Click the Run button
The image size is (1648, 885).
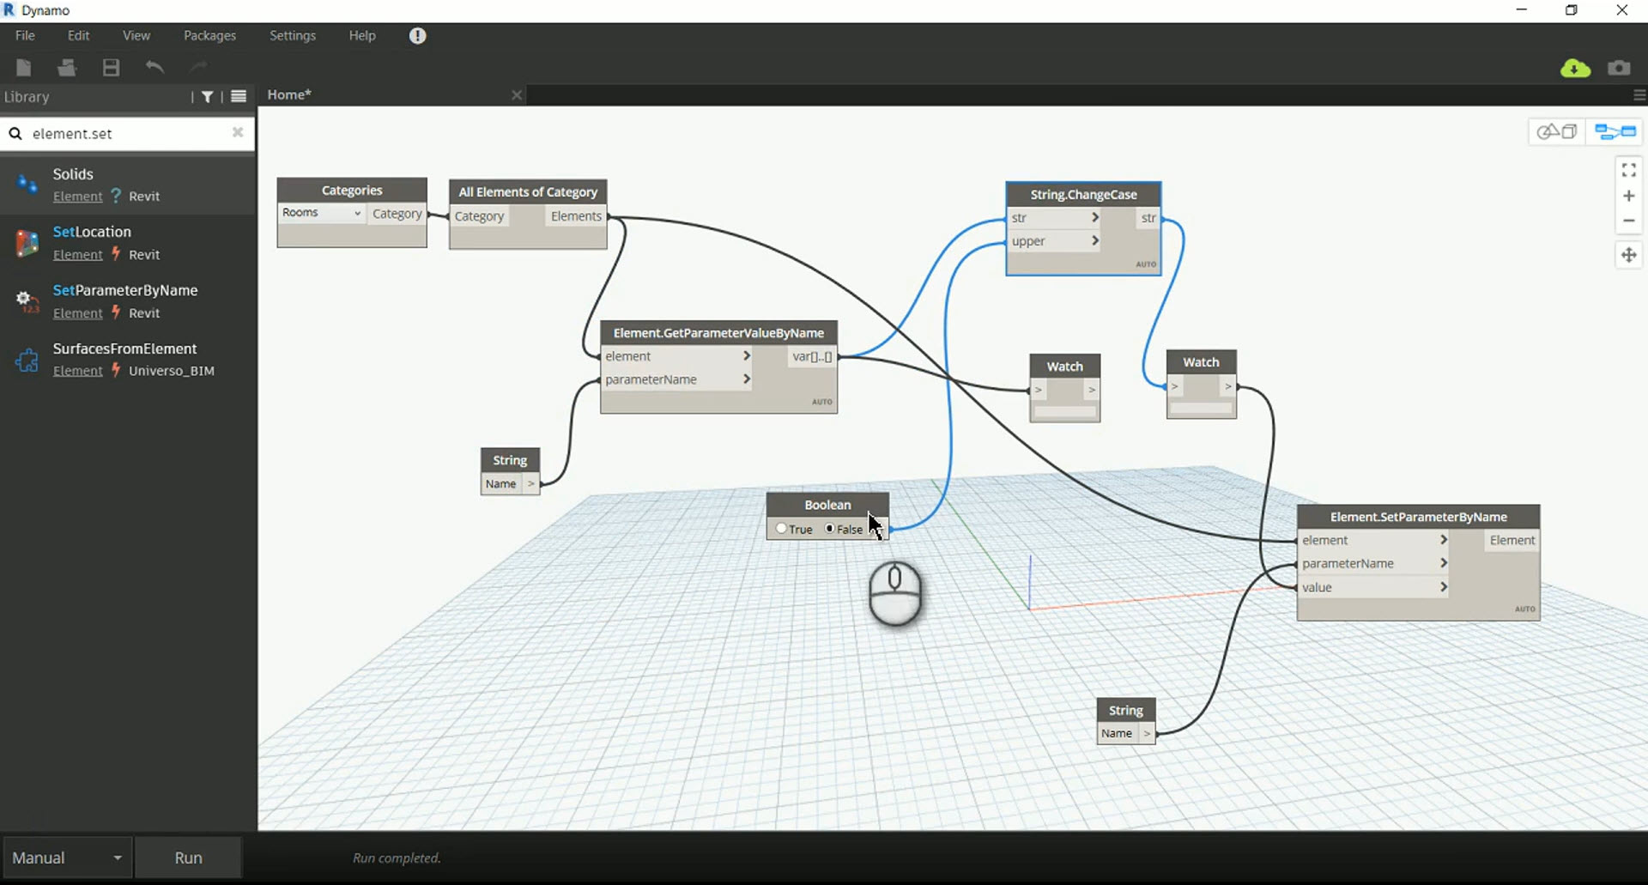188,858
